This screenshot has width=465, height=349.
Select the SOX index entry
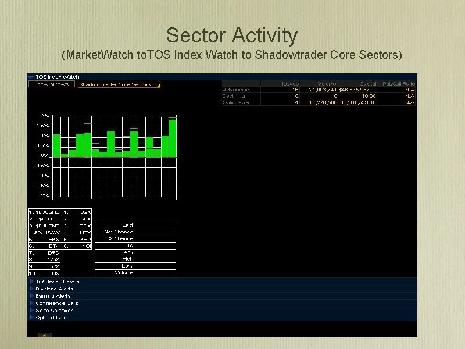tap(76, 226)
